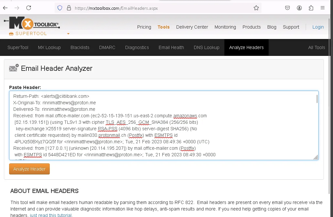Click the tracking protection shield icon
Viewport: 333px width, 217px height.
coord(60,8)
